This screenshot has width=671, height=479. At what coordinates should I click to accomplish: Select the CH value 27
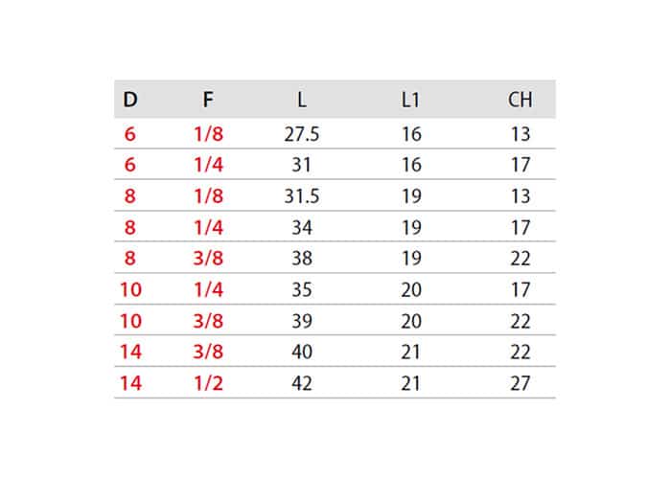point(521,383)
